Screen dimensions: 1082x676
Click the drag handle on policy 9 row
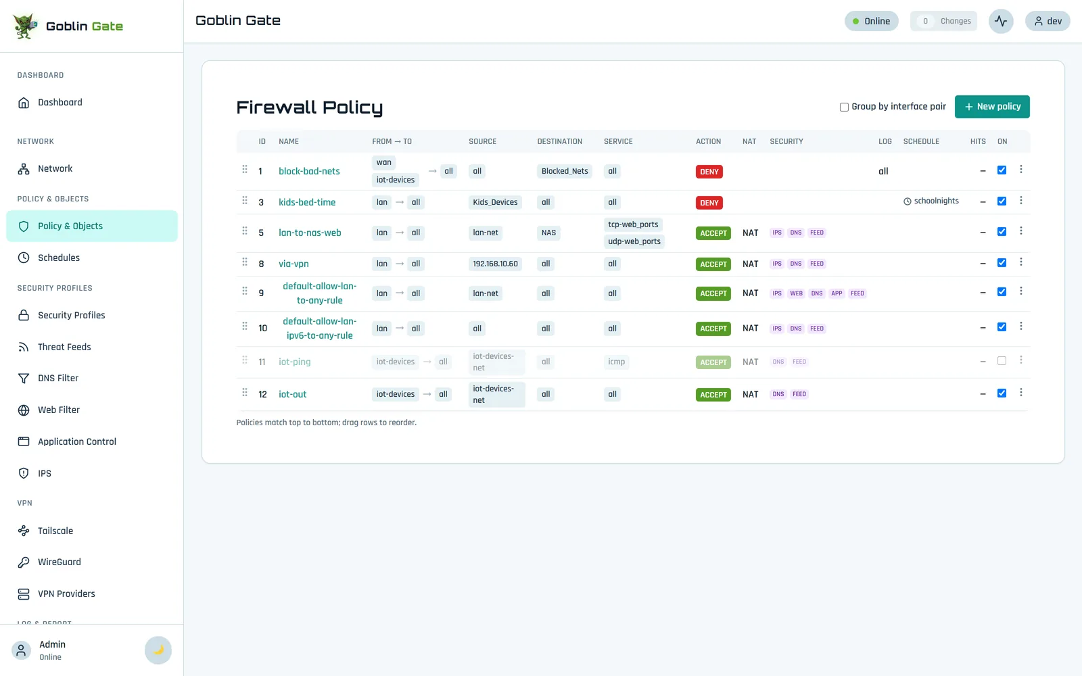[245, 291]
